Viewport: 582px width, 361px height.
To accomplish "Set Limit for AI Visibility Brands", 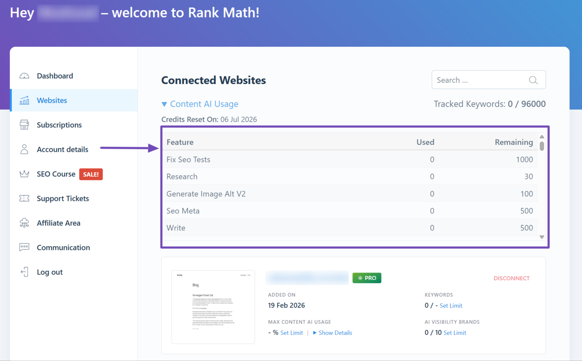I will (x=455, y=333).
